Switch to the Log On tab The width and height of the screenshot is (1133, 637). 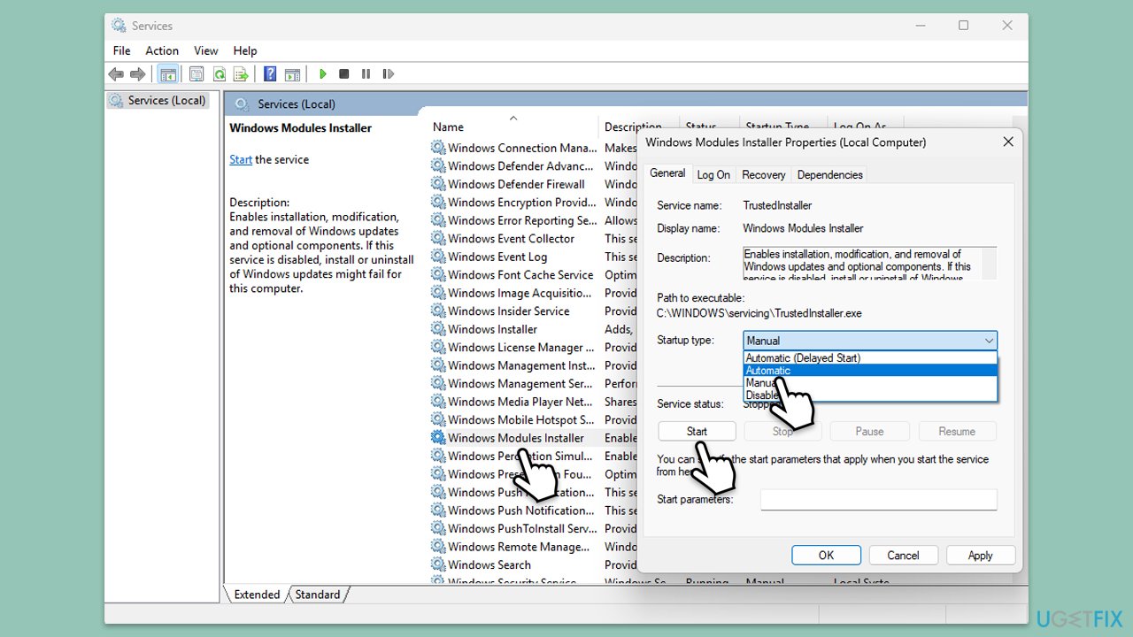[713, 175]
